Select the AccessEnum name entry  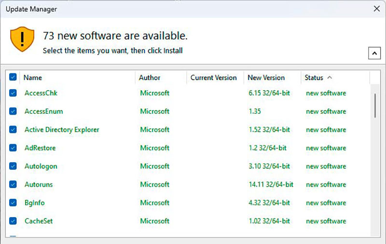pyautogui.click(x=43, y=111)
